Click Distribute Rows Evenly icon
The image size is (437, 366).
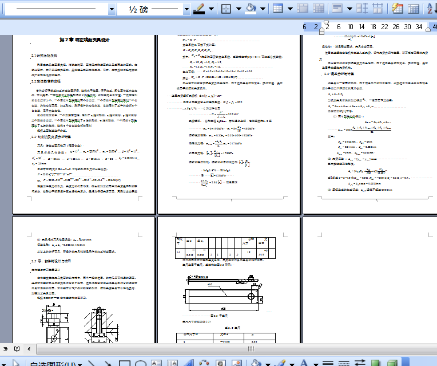362,9
